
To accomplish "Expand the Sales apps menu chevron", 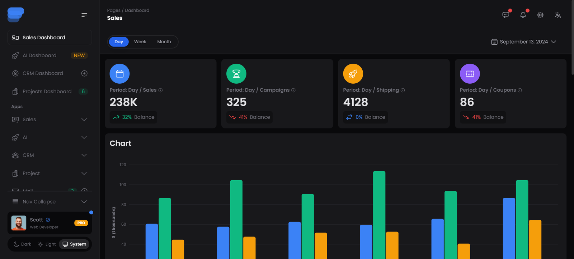I will (84, 119).
